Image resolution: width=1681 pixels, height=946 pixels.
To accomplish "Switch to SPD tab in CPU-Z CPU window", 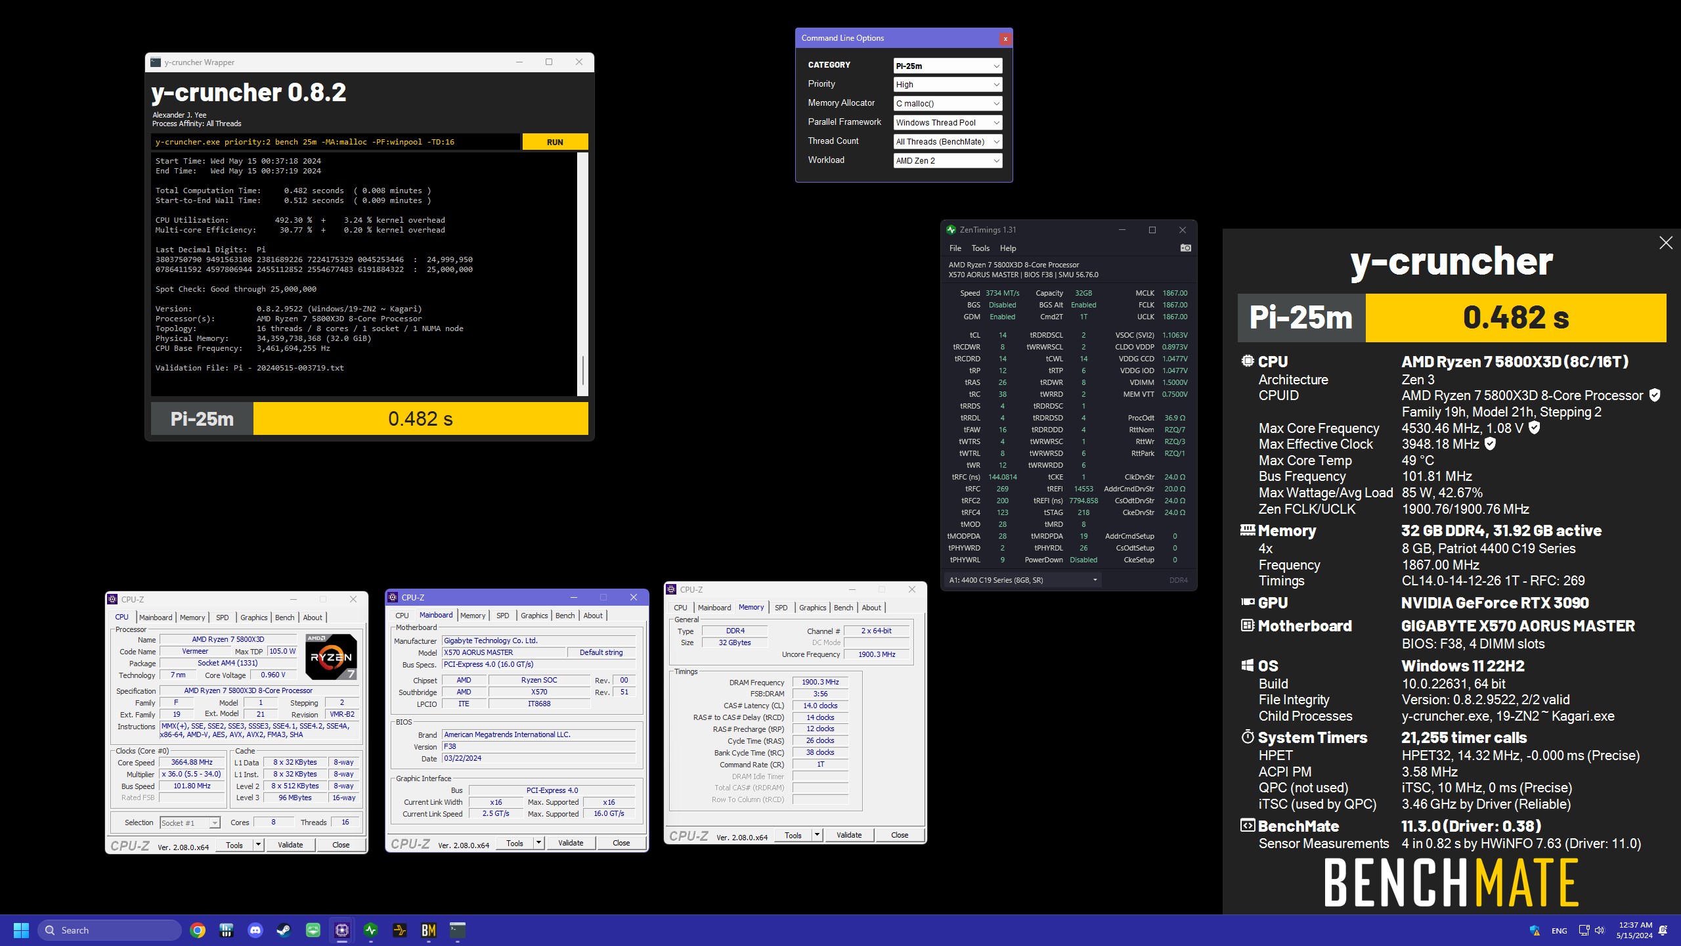I will (x=223, y=618).
